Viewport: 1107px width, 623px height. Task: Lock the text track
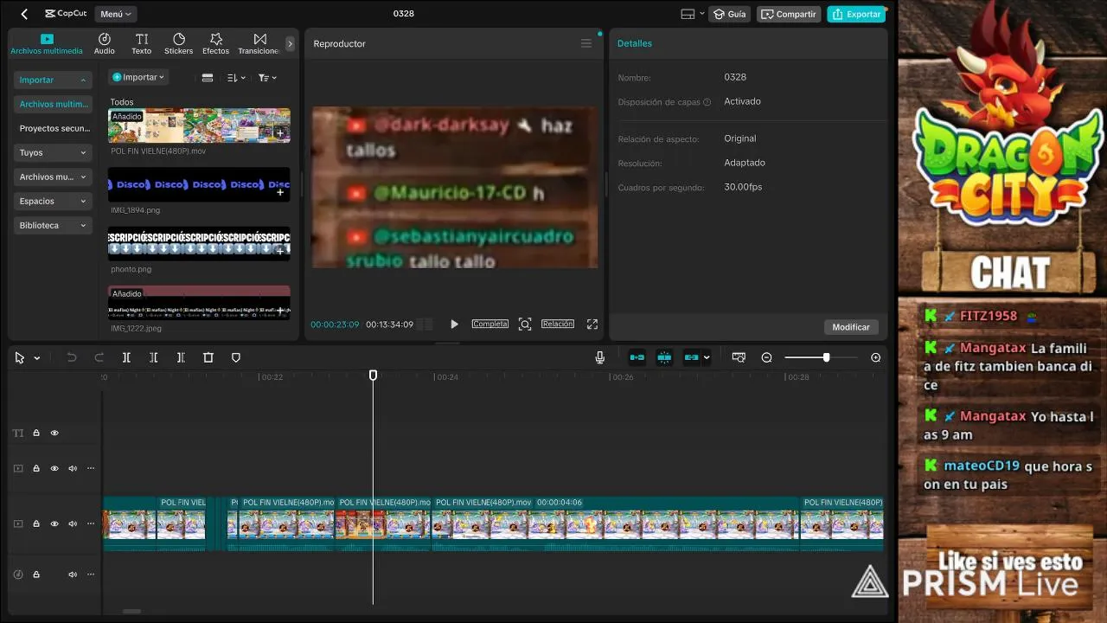coord(36,433)
